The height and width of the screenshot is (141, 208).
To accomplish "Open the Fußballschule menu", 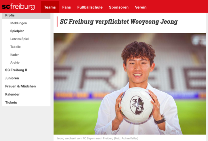I will pyautogui.click(x=90, y=7).
